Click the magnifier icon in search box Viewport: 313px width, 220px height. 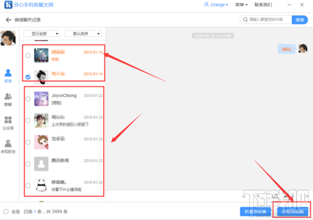click(x=245, y=20)
